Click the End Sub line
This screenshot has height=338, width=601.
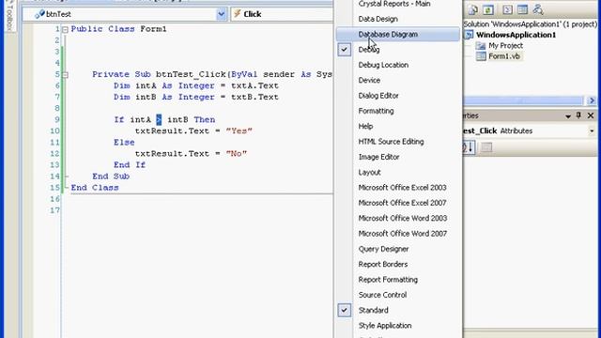(x=111, y=177)
